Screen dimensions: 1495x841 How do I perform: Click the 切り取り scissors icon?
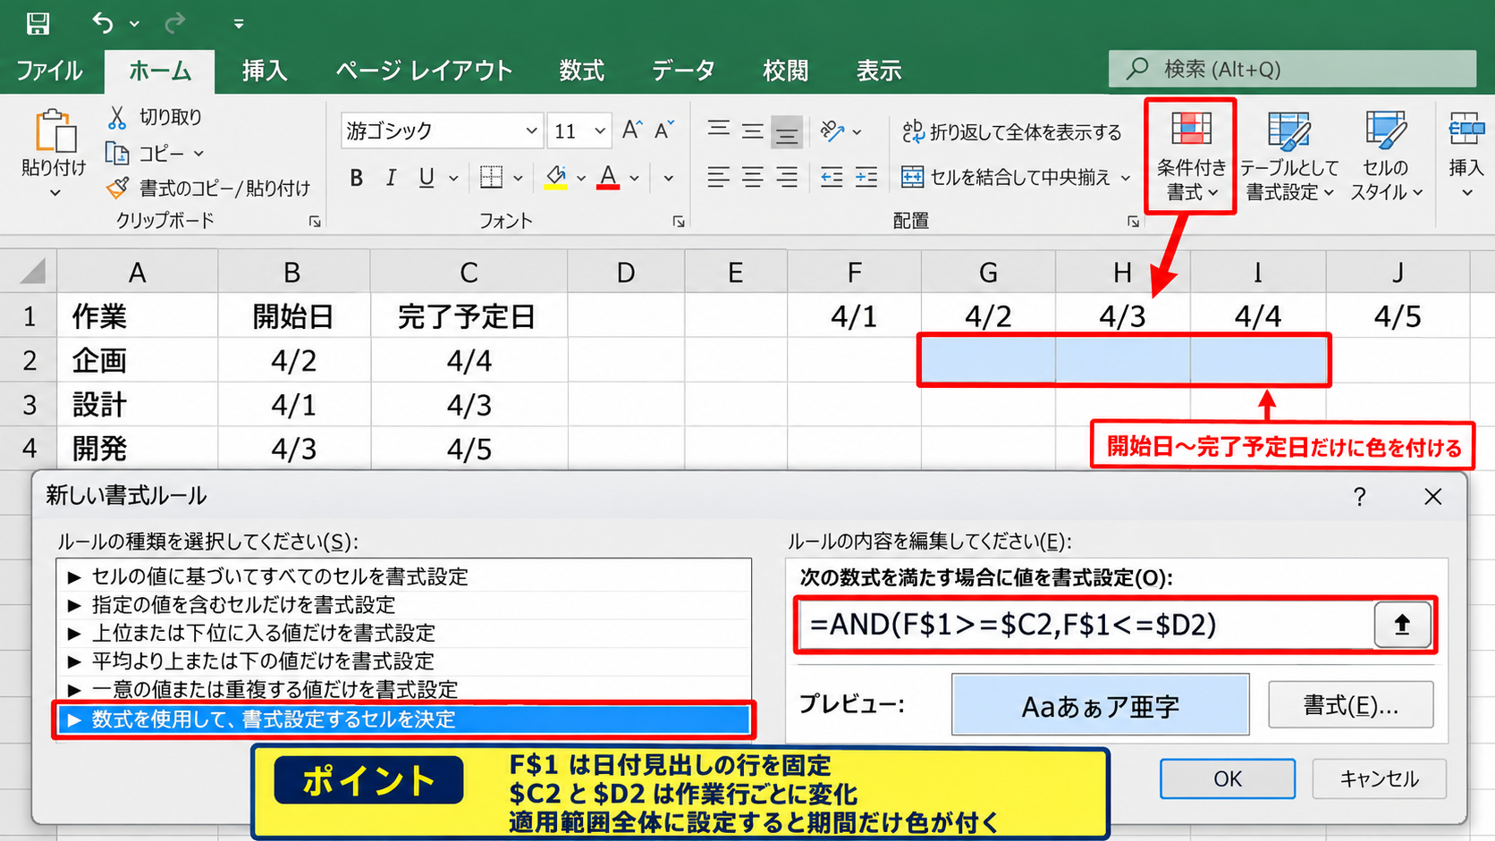pyautogui.click(x=117, y=117)
